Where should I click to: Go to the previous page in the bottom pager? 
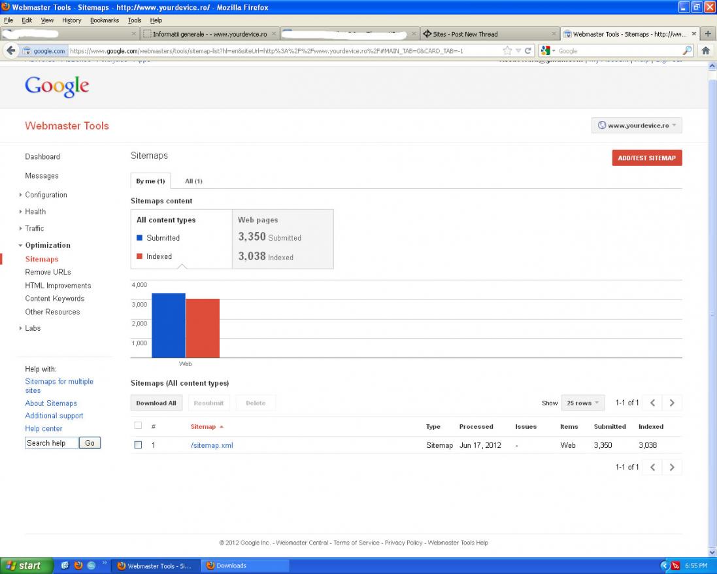[652, 467]
